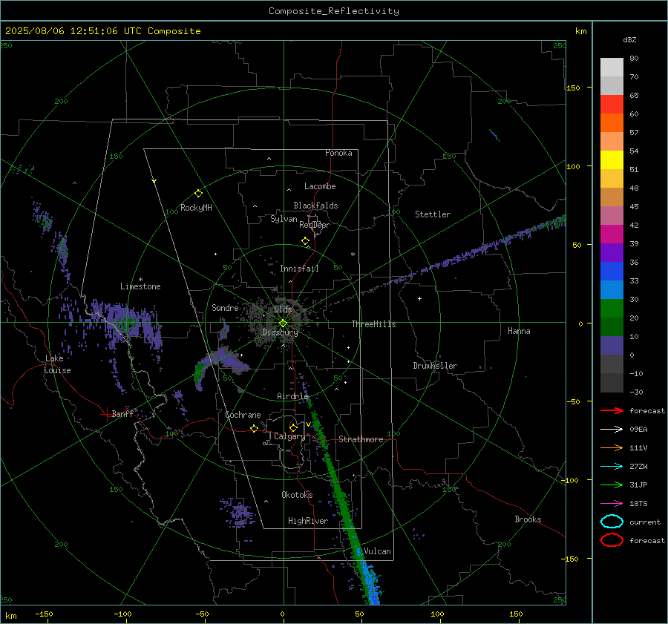
Task: Click the Okotoks town label
Action: point(297,494)
